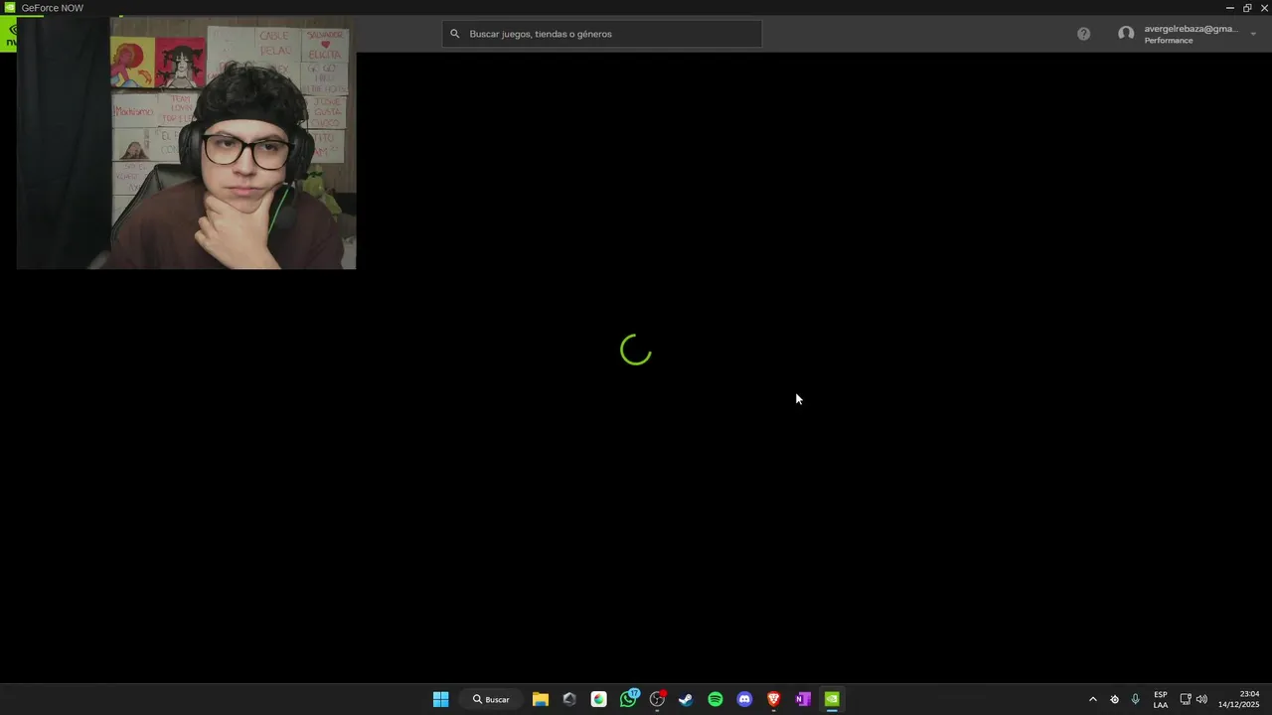The width and height of the screenshot is (1272, 715).
Task: Open Steam from the taskbar
Action: tap(686, 699)
